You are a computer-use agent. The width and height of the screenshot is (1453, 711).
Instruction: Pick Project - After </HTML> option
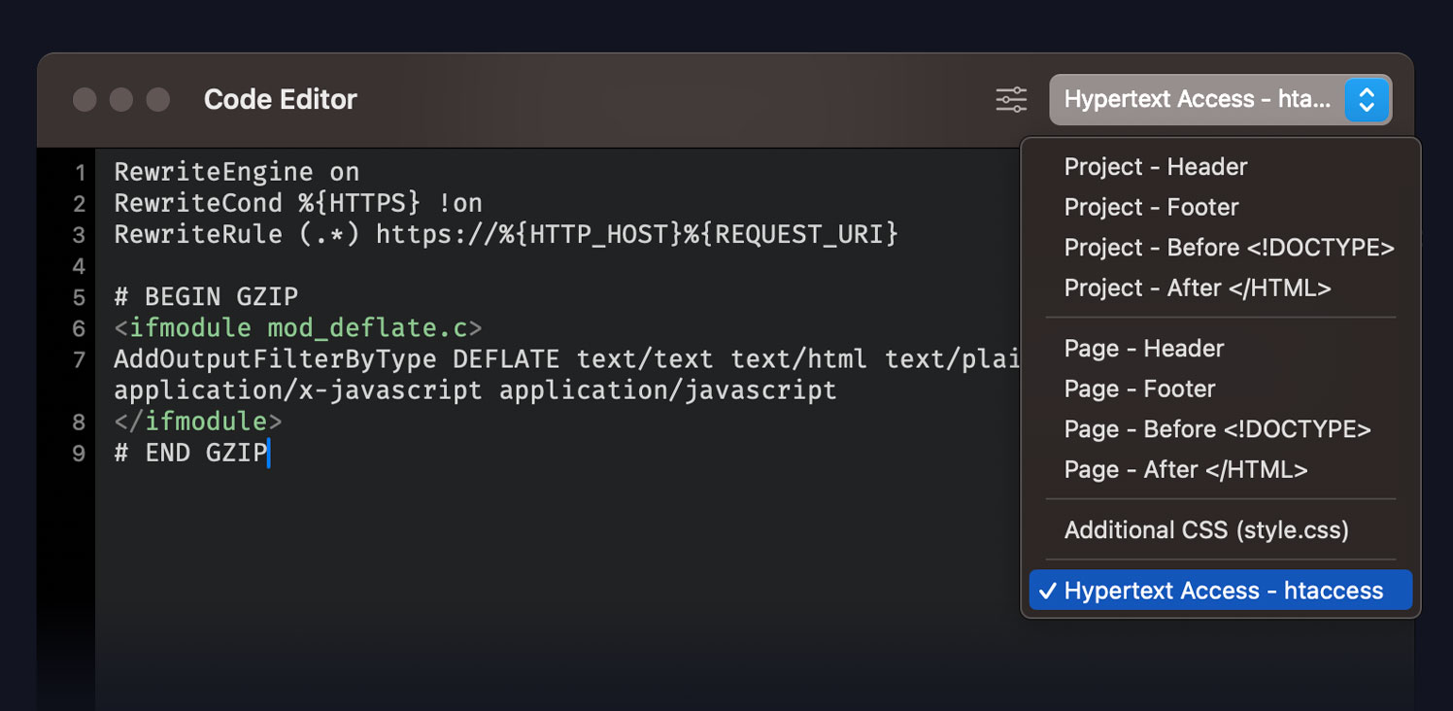click(x=1197, y=288)
